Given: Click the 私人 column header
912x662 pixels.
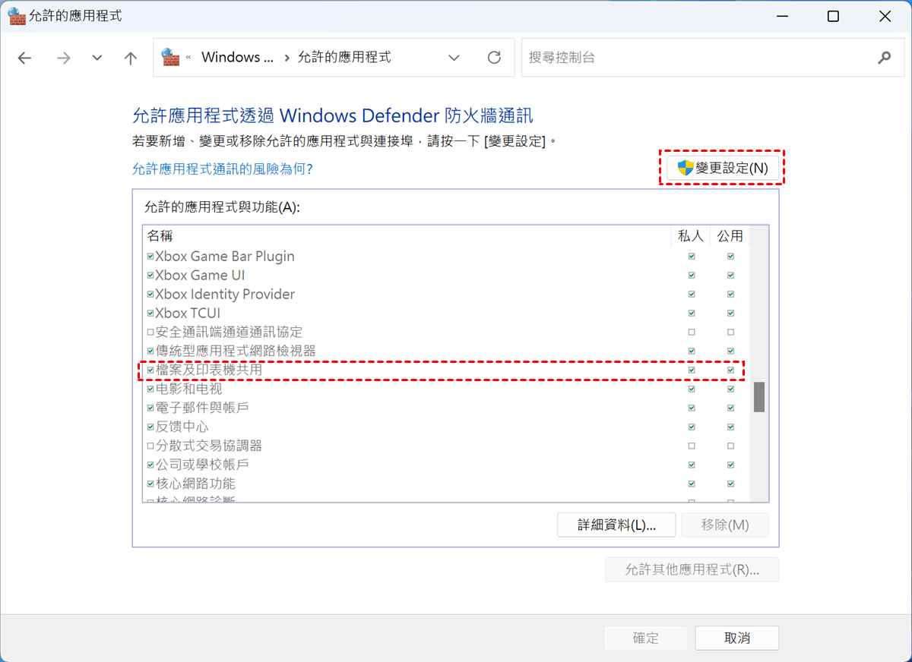Looking at the screenshot, I should click(691, 236).
